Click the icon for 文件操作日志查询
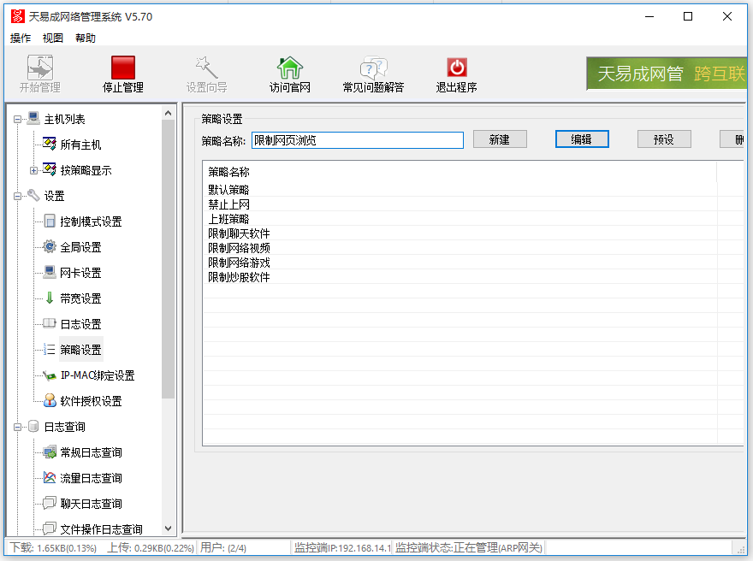 click(x=50, y=529)
